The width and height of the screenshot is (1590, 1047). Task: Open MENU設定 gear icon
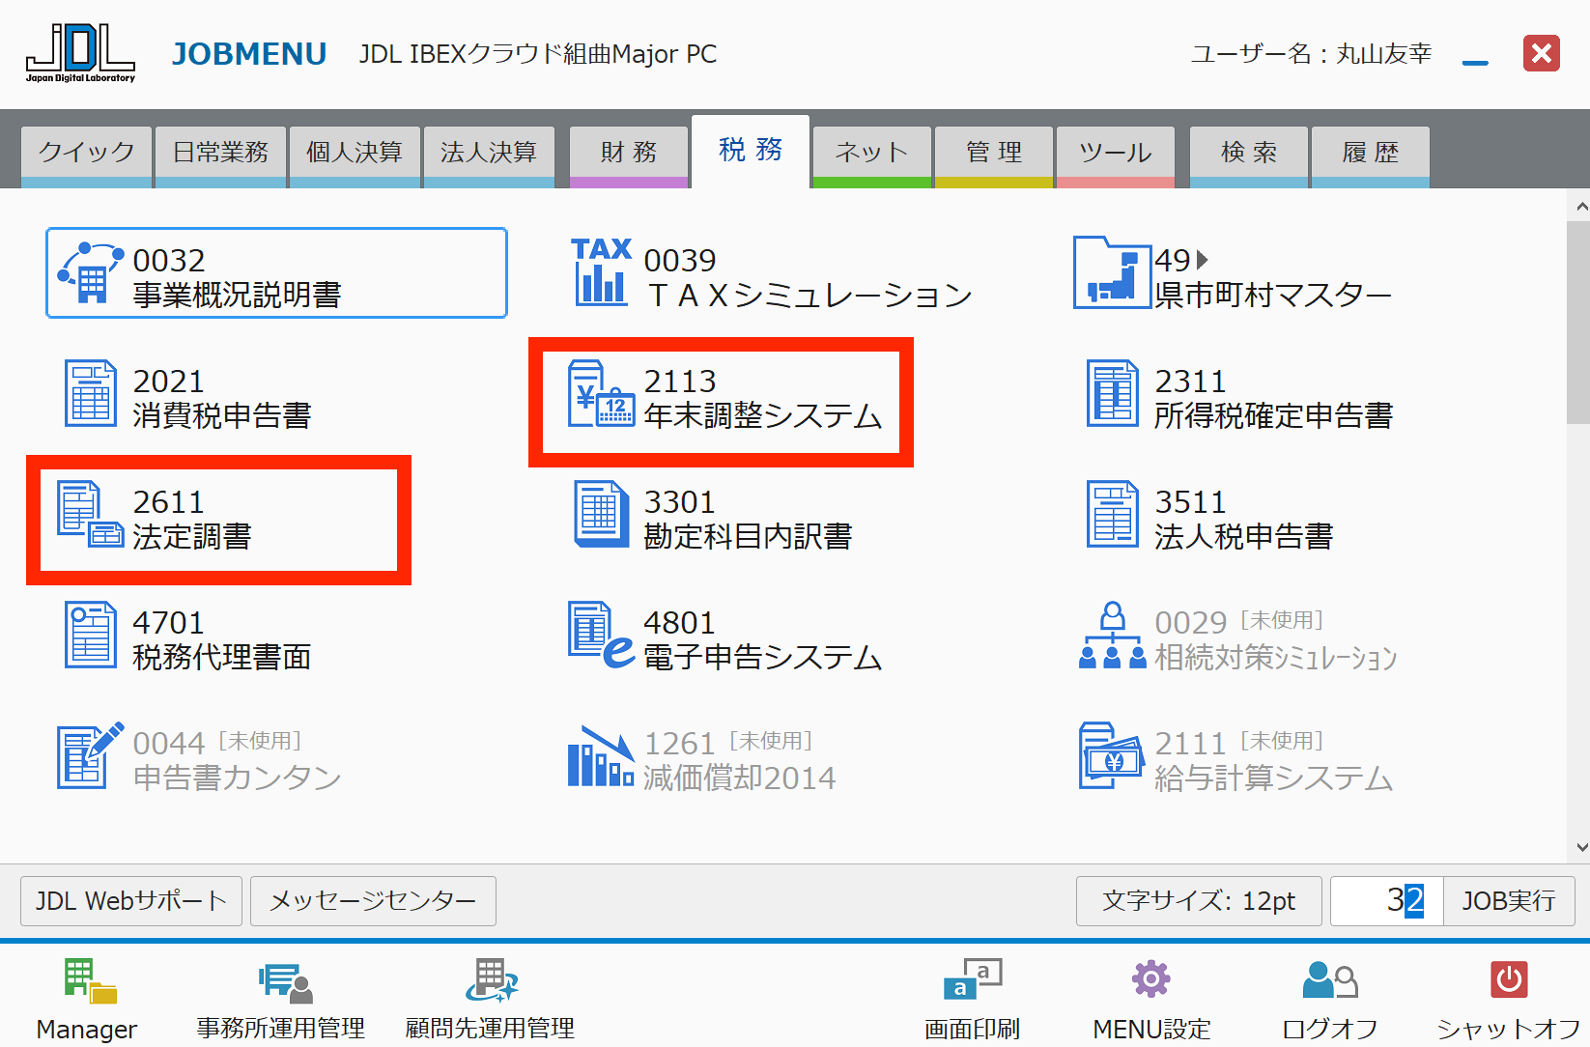point(1150,978)
